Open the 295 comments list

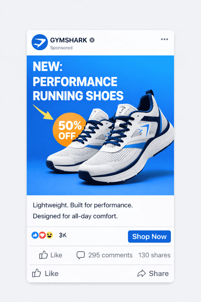click(x=110, y=255)
